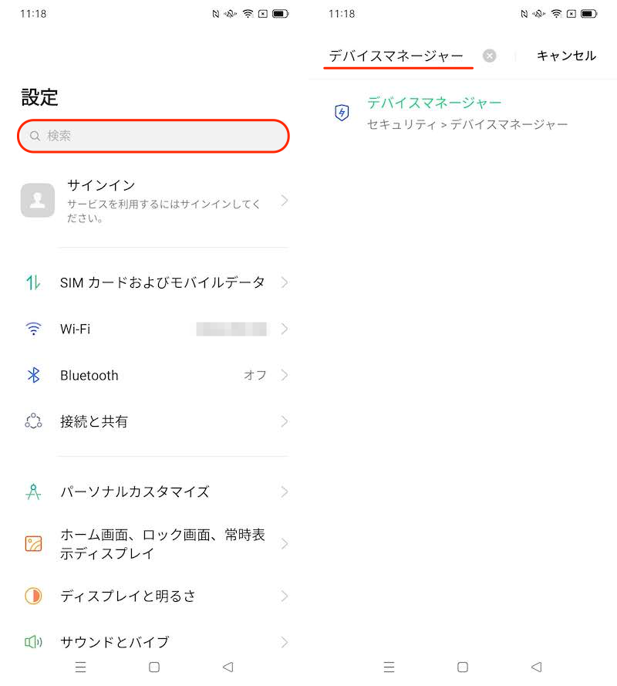This screenshot has width=617, height=686.
Task: Tap the home screen wallpaper icon
Action: click(33, 544)
